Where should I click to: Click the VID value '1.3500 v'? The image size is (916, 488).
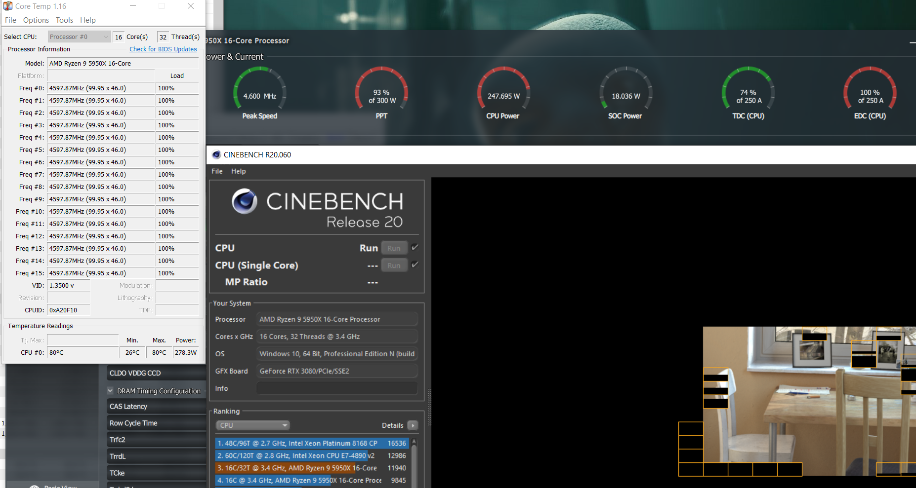click(x=69, y=286)
